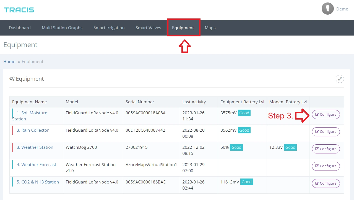Select serial AzureMapsVirtualStation1

(151, 165)
